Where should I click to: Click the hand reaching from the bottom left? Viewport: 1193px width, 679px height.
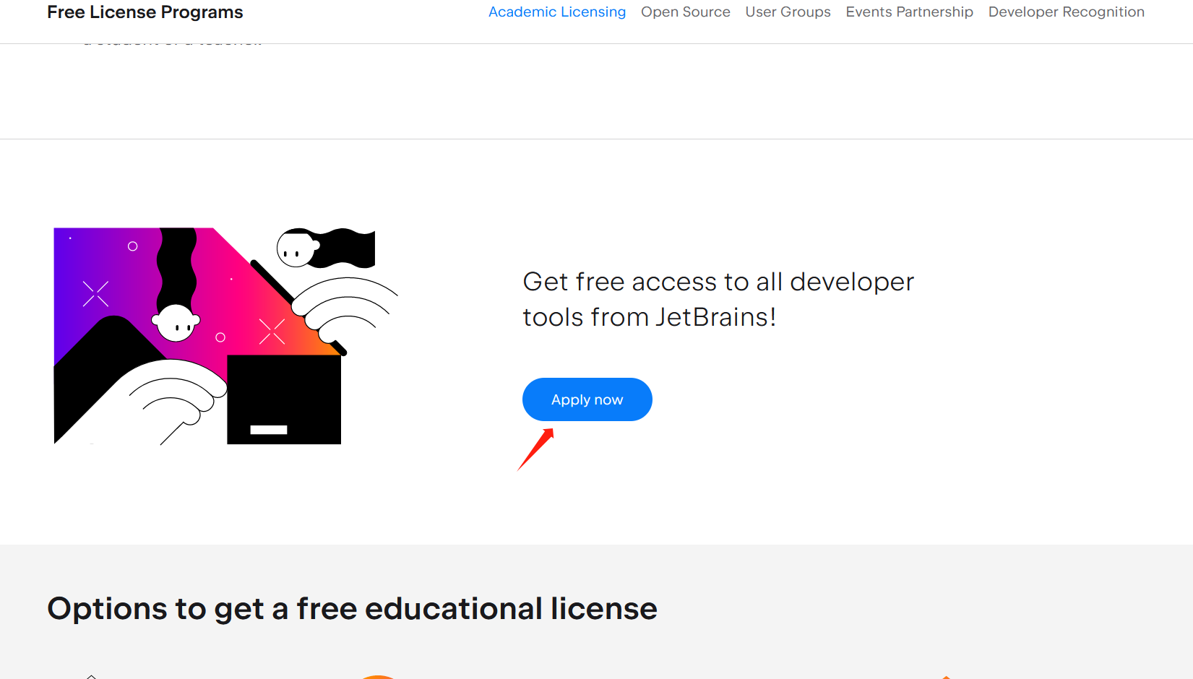(x=170, y=402)
